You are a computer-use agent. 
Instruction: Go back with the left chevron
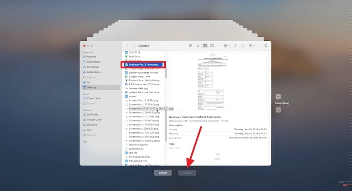[127, 46]
